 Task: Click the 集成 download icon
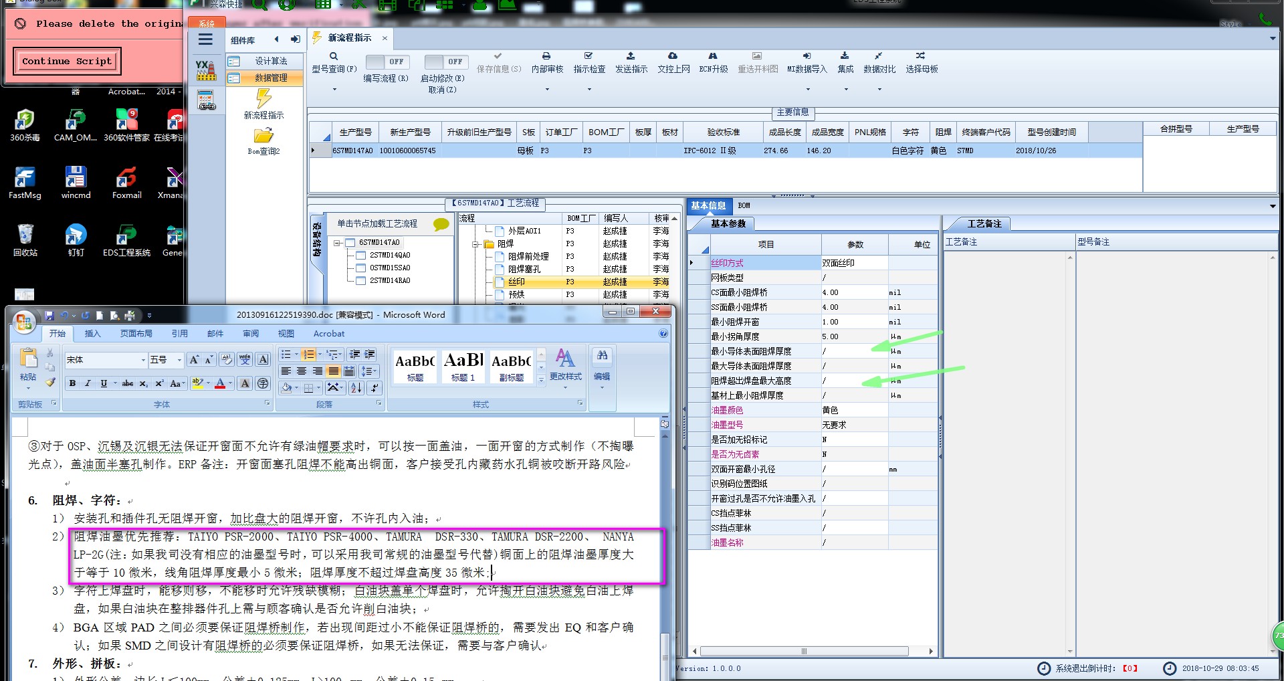[x=845, y=56]
